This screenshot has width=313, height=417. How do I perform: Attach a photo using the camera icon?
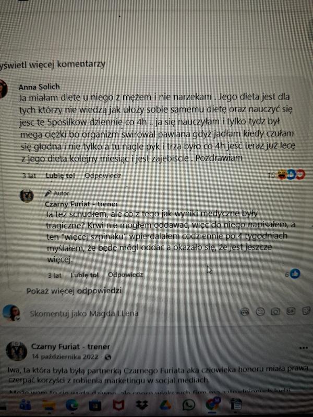(275, 311)
